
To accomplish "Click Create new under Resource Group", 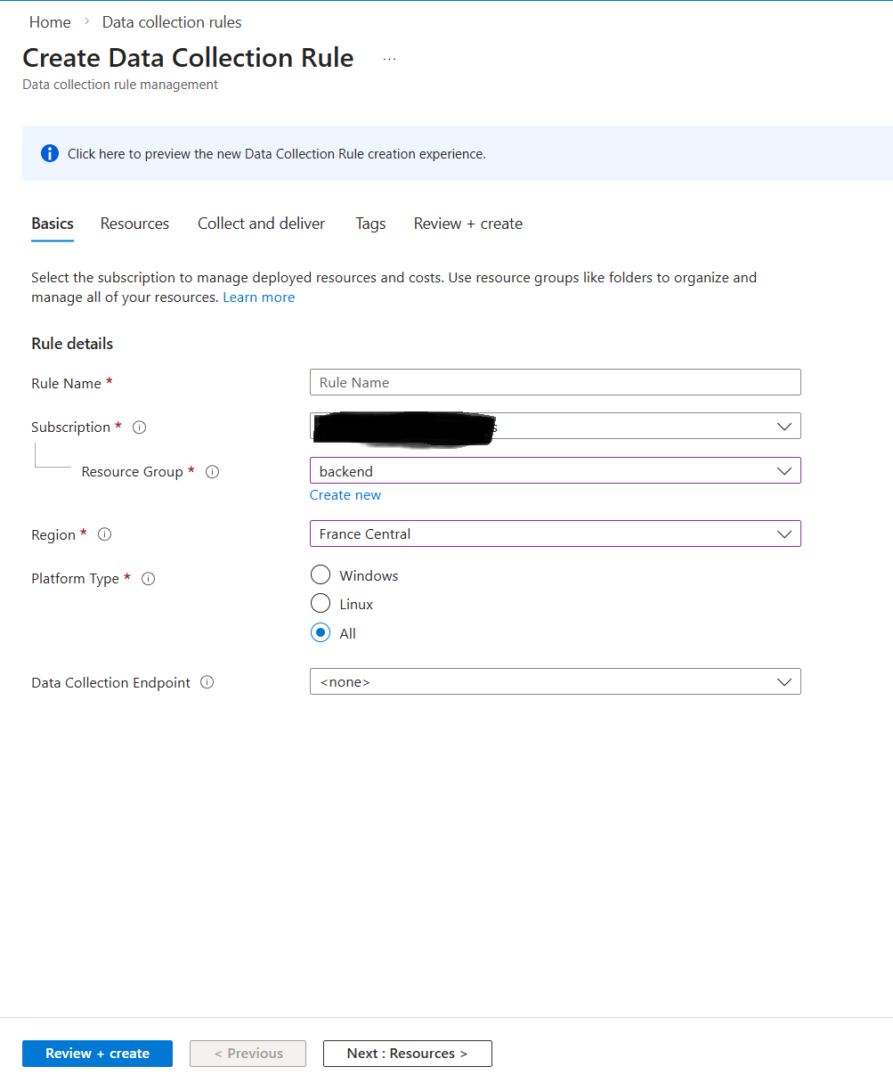I will click(345, 494).
